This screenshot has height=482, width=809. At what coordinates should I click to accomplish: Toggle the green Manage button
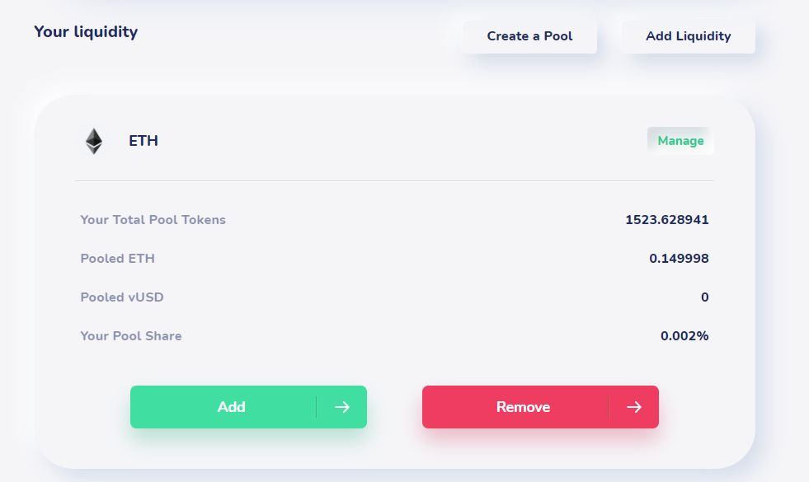tap(680, 141)
